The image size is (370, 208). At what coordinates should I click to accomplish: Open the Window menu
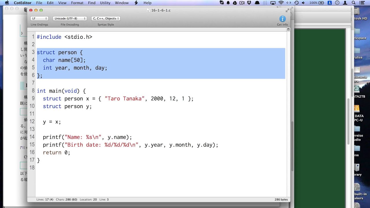(x=122, y=3)
